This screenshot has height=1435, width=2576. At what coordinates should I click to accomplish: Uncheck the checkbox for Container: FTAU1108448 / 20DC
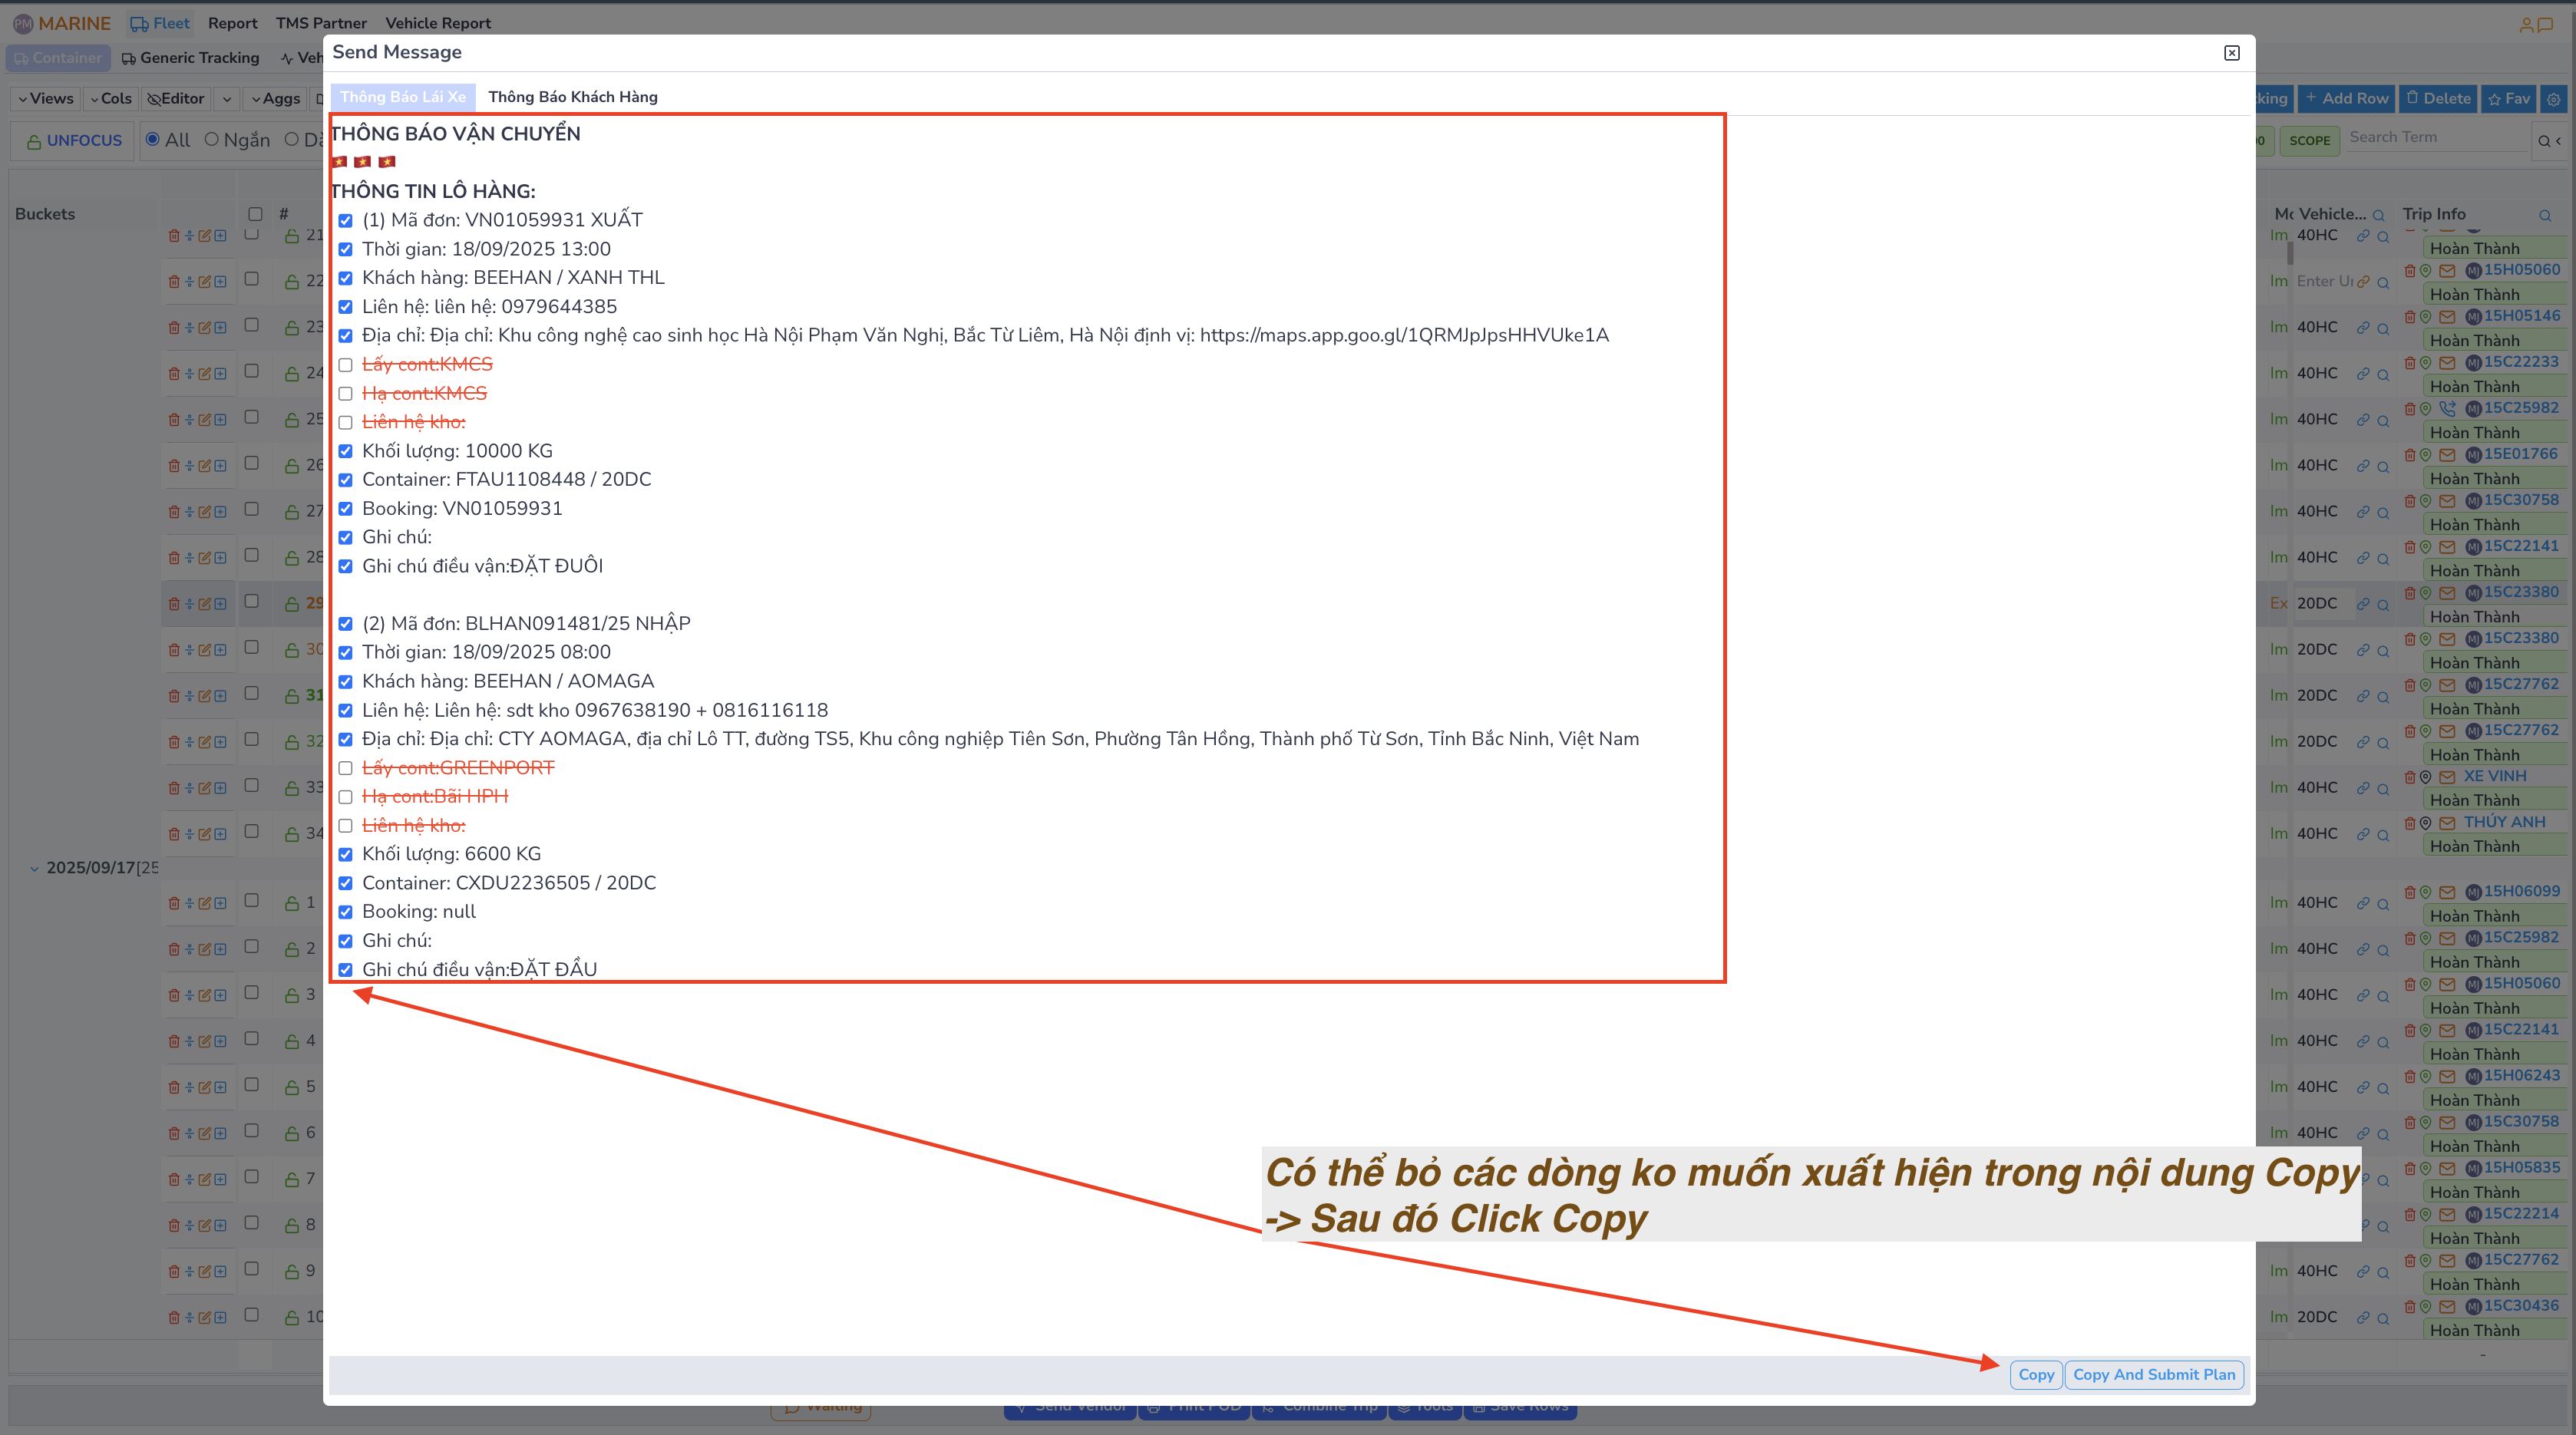click(x=346, y=480)
